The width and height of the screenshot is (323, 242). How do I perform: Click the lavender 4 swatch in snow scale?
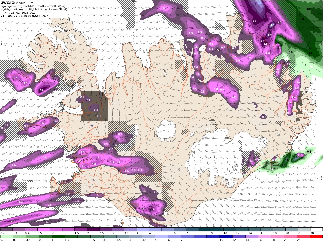coord(143,230)
